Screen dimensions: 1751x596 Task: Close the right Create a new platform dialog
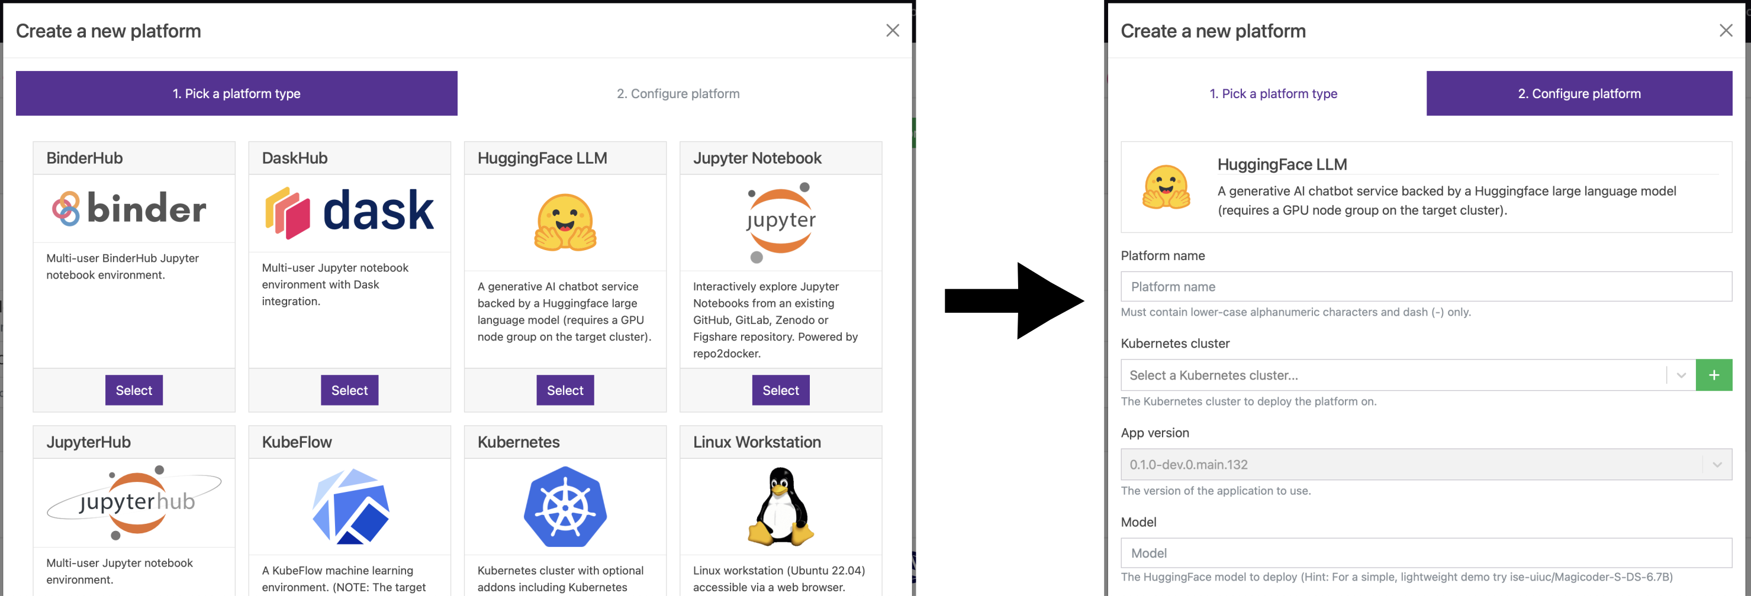pos(1725,31)
